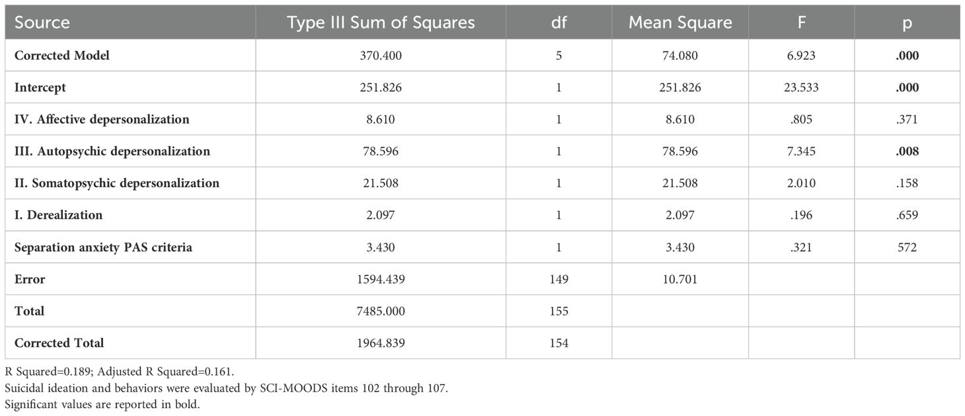
Task: Select the bold .008 p value
Action: point(907,151)
